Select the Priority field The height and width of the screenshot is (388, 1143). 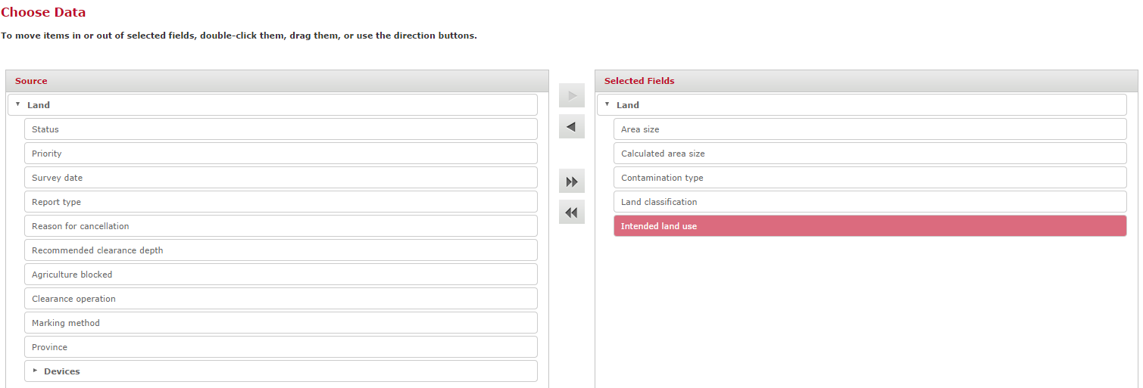click(280, 154)
